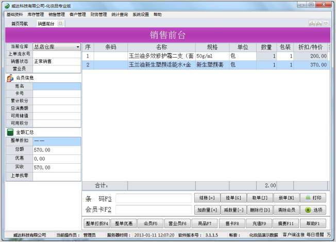336x242 pixels.
Task: Click the 整单折扣 value field
Action: pos(57,141)
